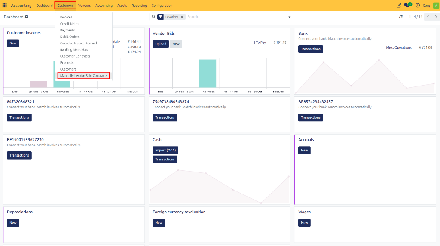440x246 pixels.
Task: Choose Manually Invoice Sale Contracts
Action: pyautogui.click(x=84, y=76)
